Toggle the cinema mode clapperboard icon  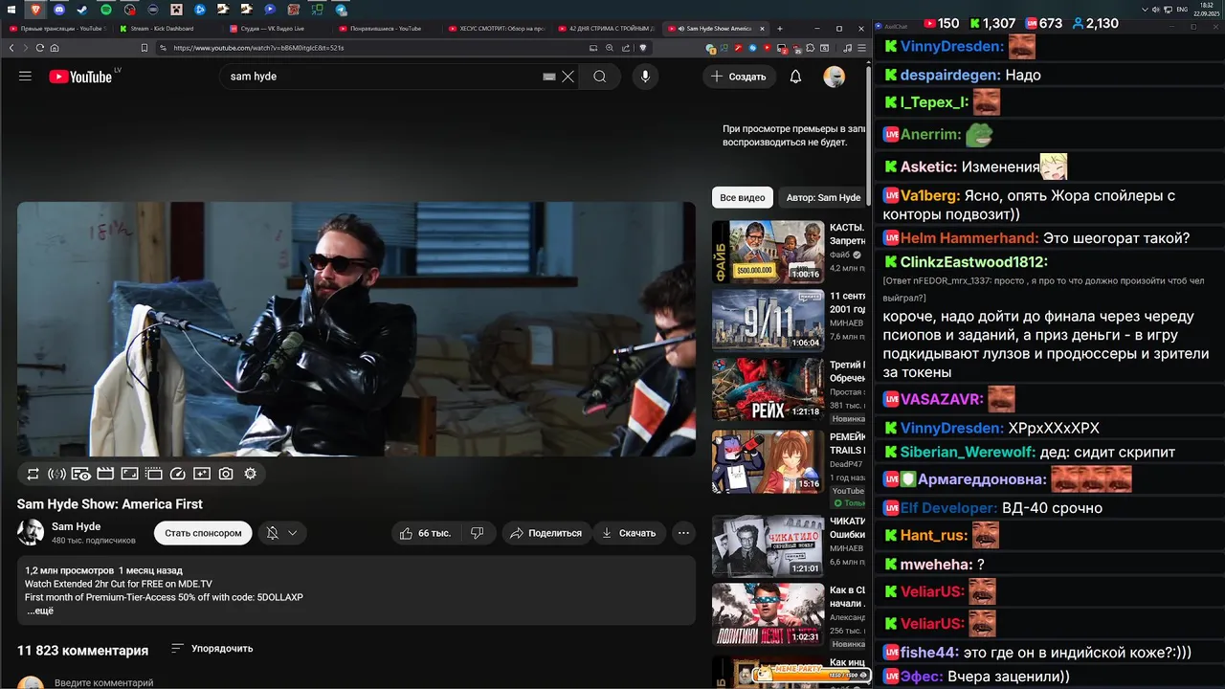pyautogui.click(x=105, y=474)
